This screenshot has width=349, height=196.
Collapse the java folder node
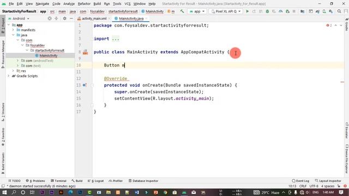13,35
